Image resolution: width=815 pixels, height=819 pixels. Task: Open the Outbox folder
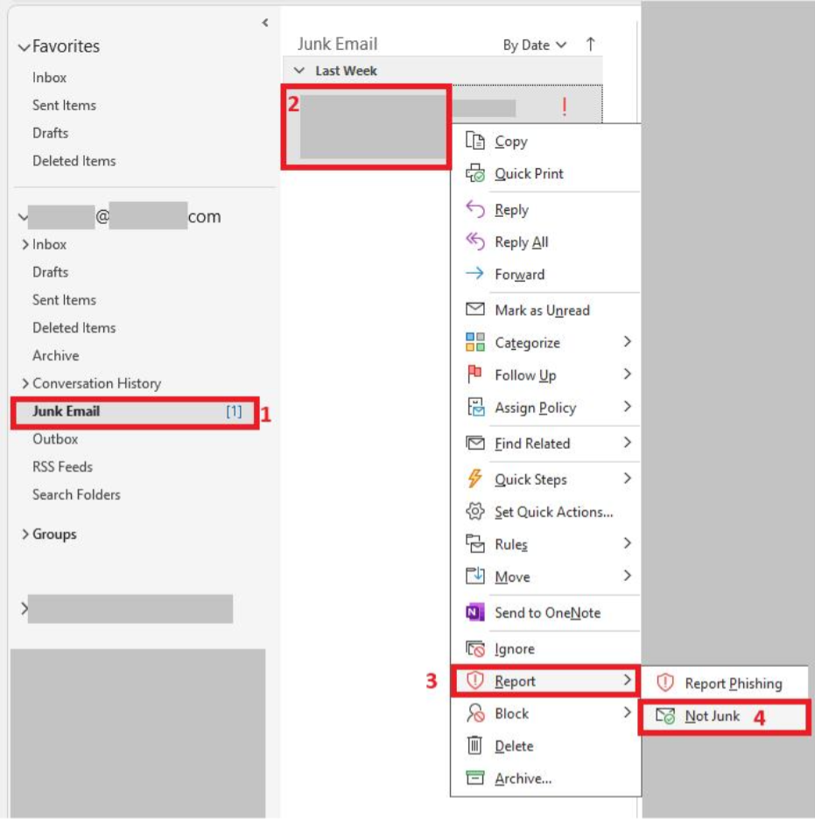(55, 438)
